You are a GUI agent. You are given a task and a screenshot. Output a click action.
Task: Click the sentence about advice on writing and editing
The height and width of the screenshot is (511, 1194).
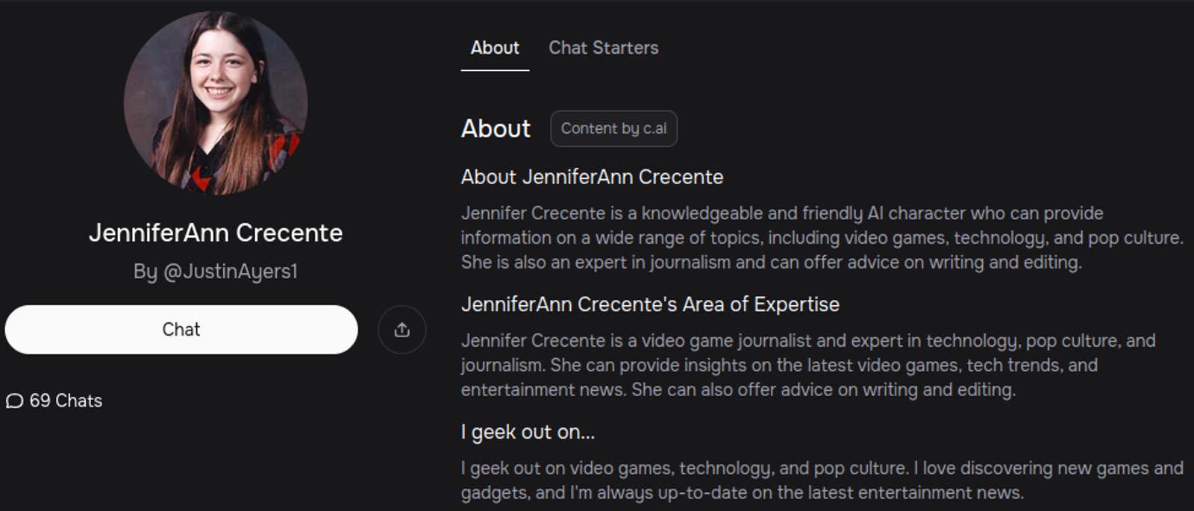click(x=823, y=390)
